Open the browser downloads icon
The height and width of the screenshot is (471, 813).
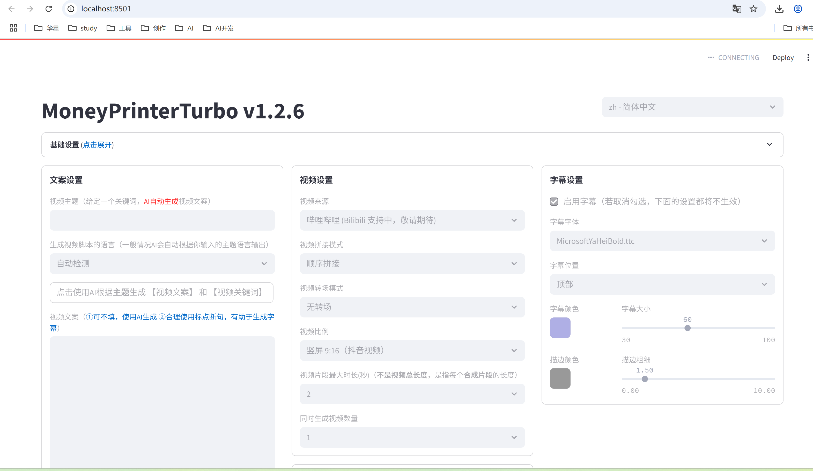coord(779,9)
